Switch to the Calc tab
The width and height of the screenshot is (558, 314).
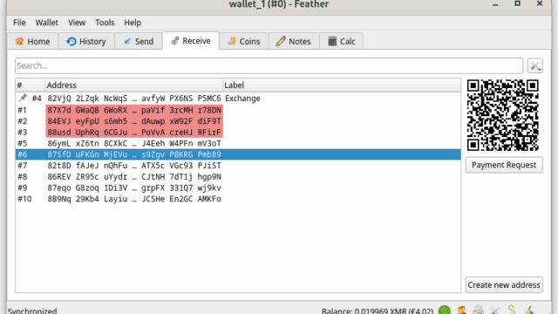click(341, 41)
